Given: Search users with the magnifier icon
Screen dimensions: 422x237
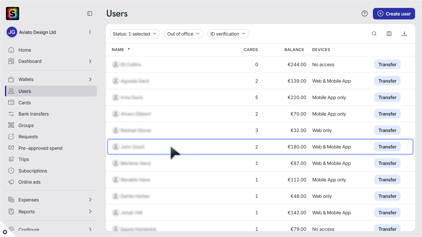Looking at the screenshot, I should (x=374, y=34).
